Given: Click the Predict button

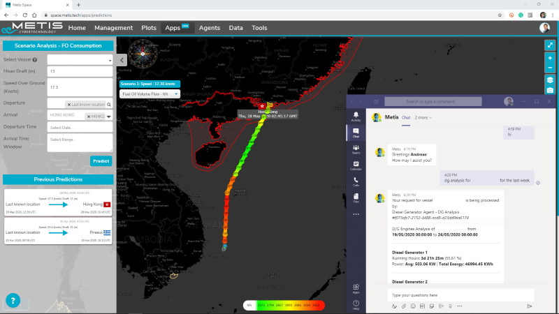Looking at the screenshot, I should (x=101, y=161).
